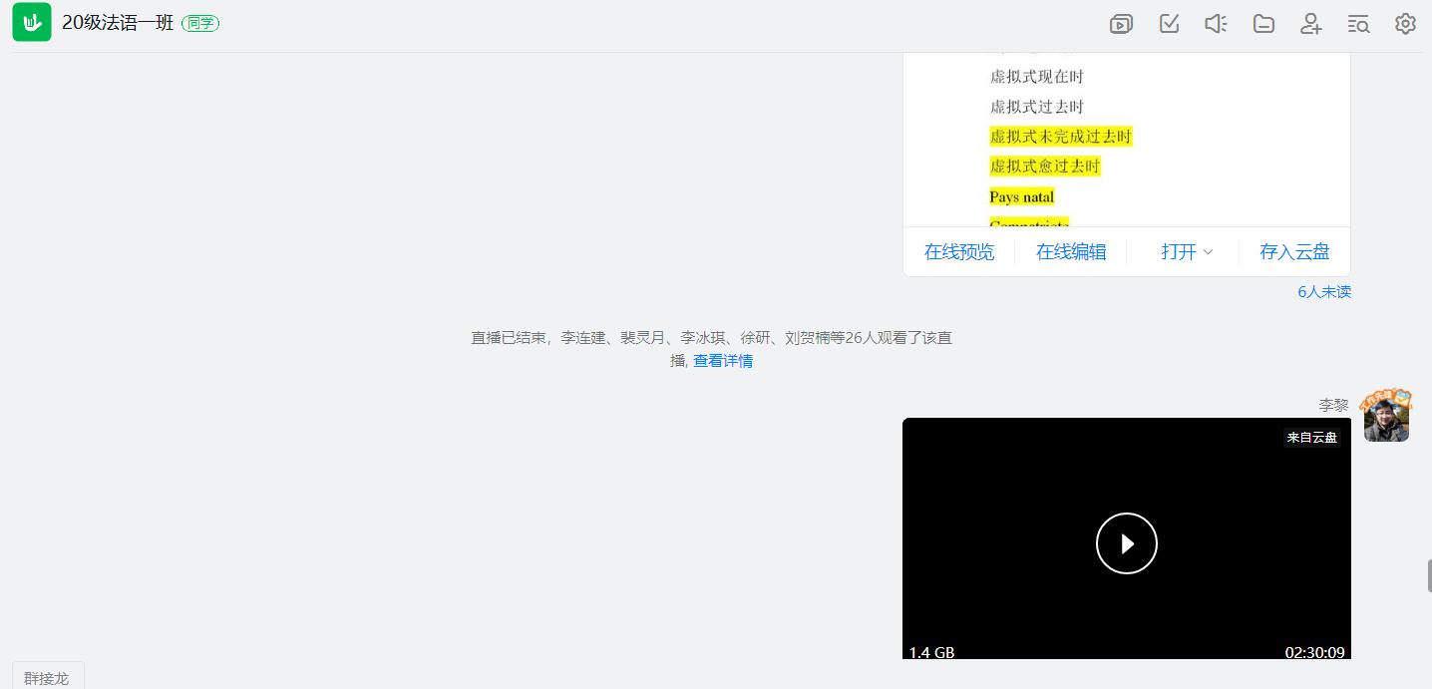Open chat history search icon

click(1358, 24)
